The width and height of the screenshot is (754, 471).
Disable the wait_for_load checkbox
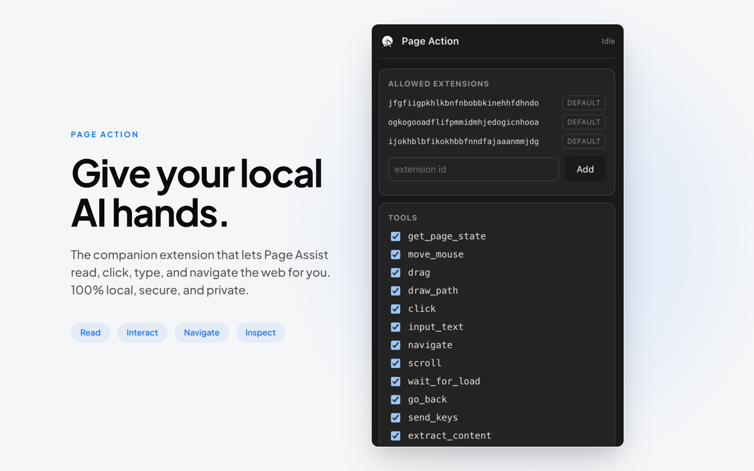[x=396, y=382]
